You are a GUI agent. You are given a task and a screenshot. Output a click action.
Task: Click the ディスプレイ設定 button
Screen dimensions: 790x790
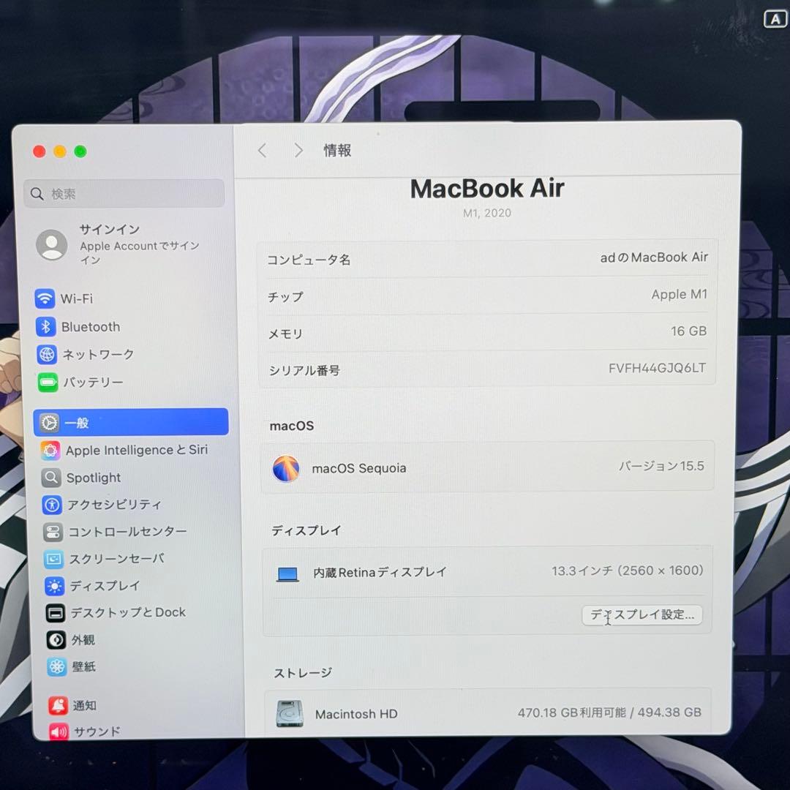point(642,615)
